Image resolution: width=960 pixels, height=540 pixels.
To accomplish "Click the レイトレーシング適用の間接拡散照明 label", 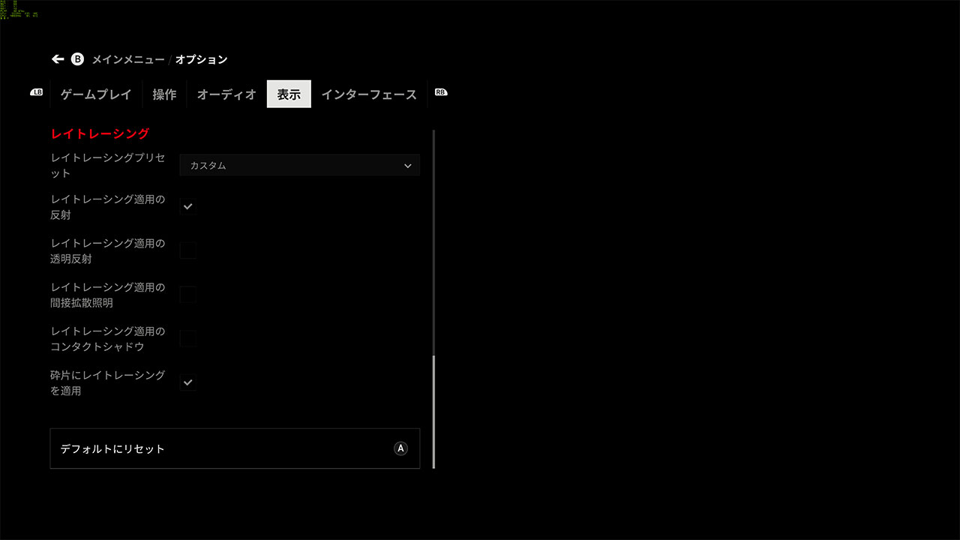I will (x=108, y=295).
